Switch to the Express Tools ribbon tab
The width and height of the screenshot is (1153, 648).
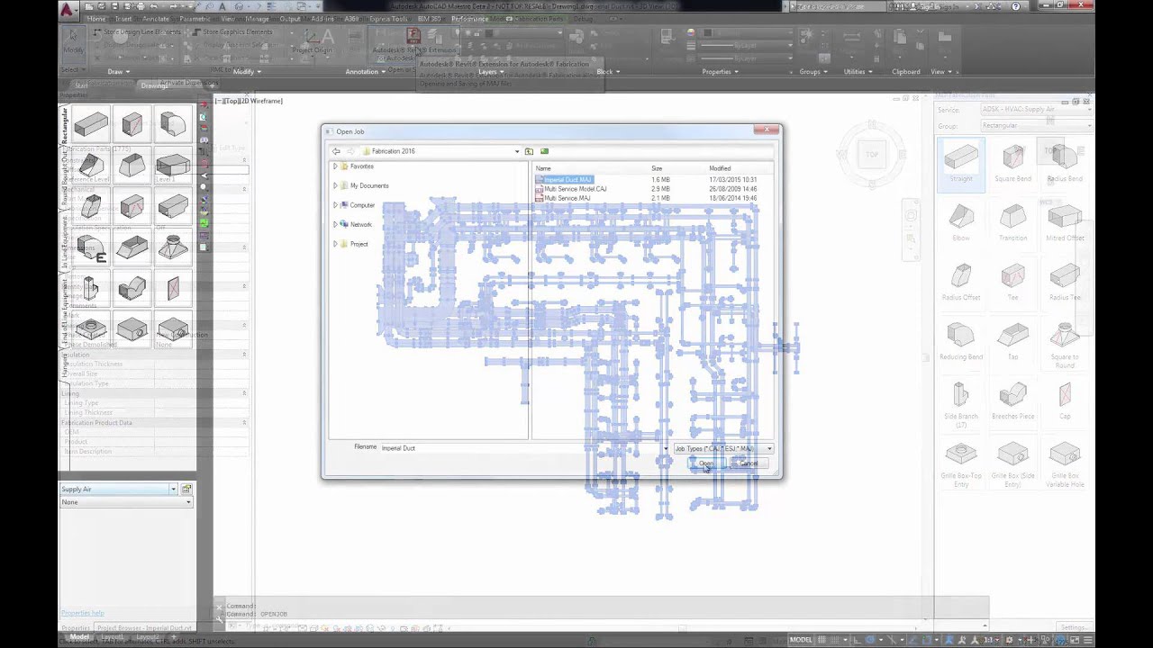tap(387, 19)
